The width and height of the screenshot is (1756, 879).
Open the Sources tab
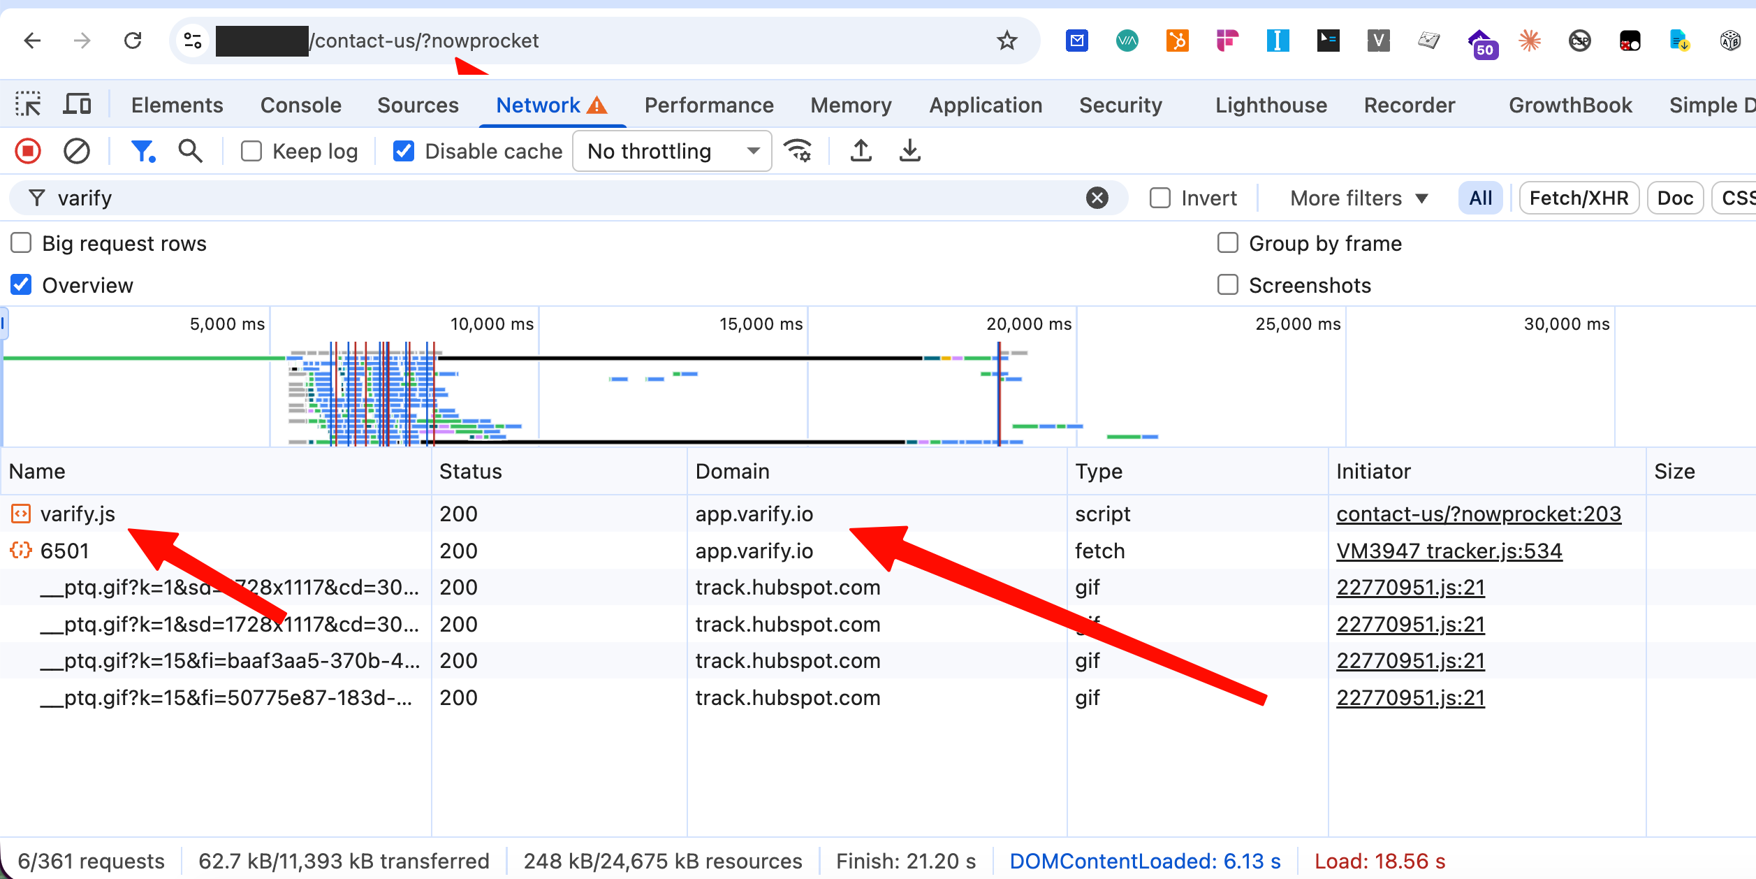[418, 105]
